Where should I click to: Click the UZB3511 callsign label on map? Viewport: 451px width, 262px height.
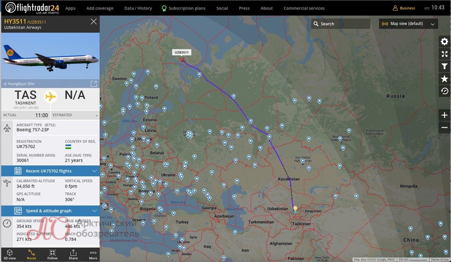click(182, 53)
